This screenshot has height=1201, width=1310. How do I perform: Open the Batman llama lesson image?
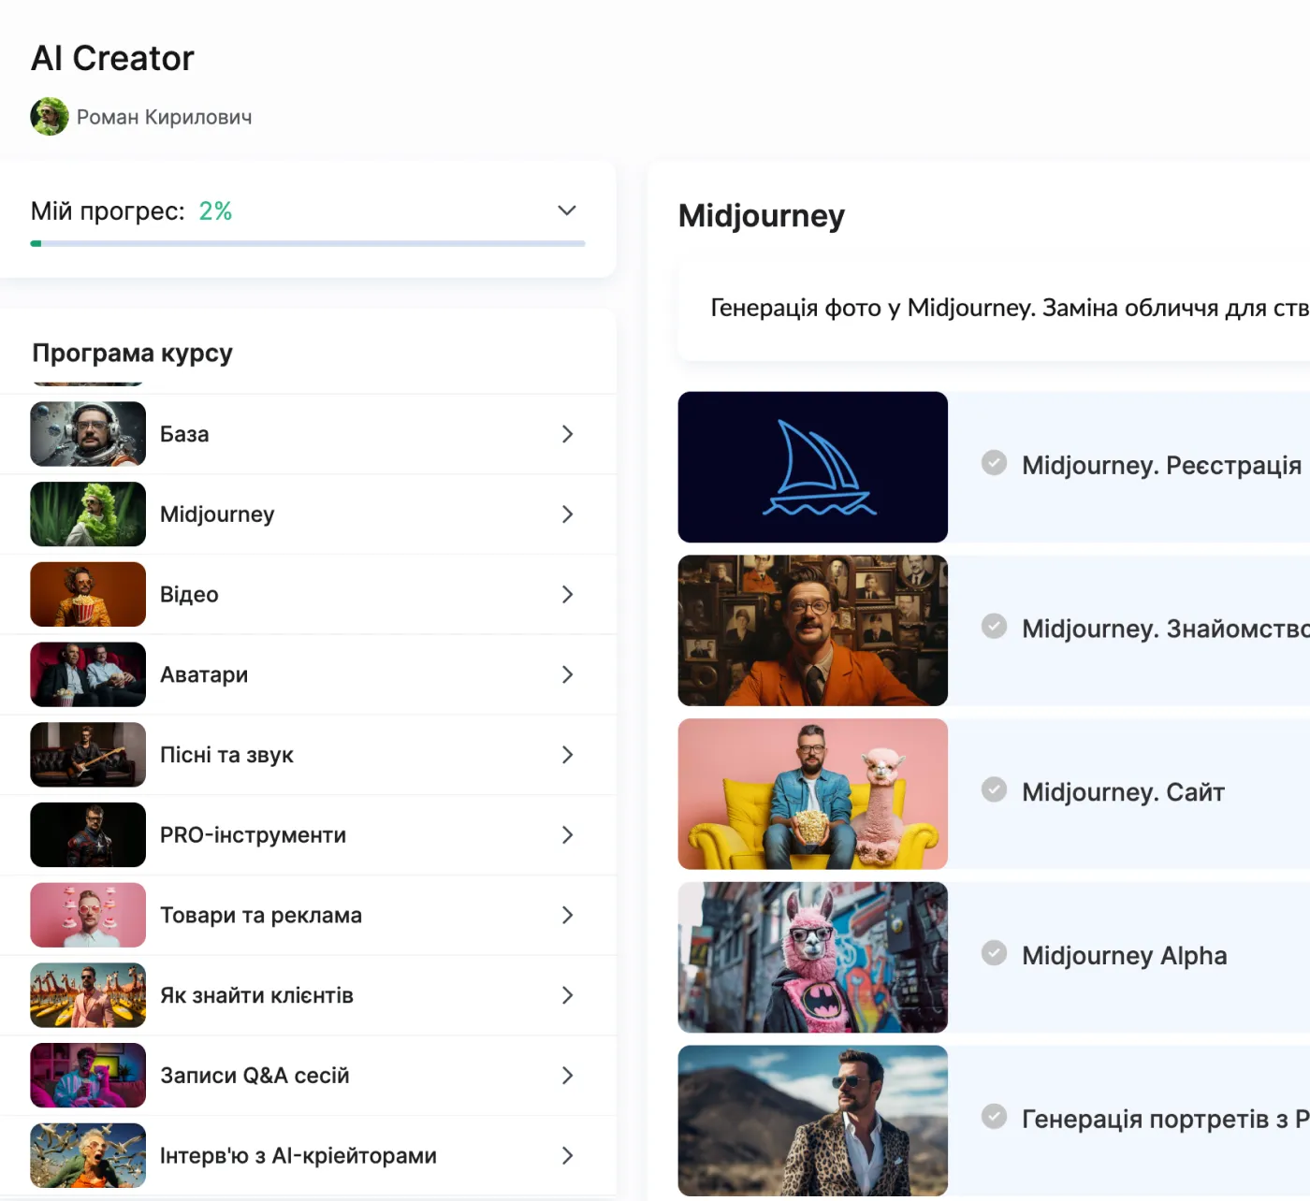point(813,958)
